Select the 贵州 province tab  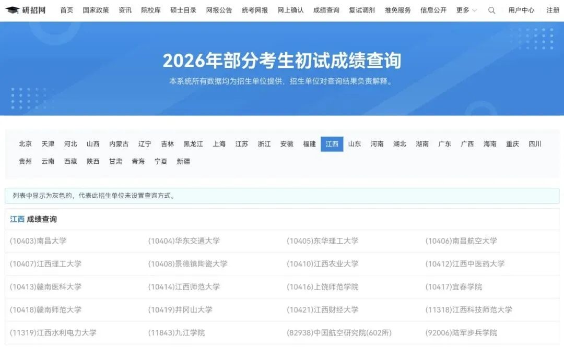tap(25, 161)
